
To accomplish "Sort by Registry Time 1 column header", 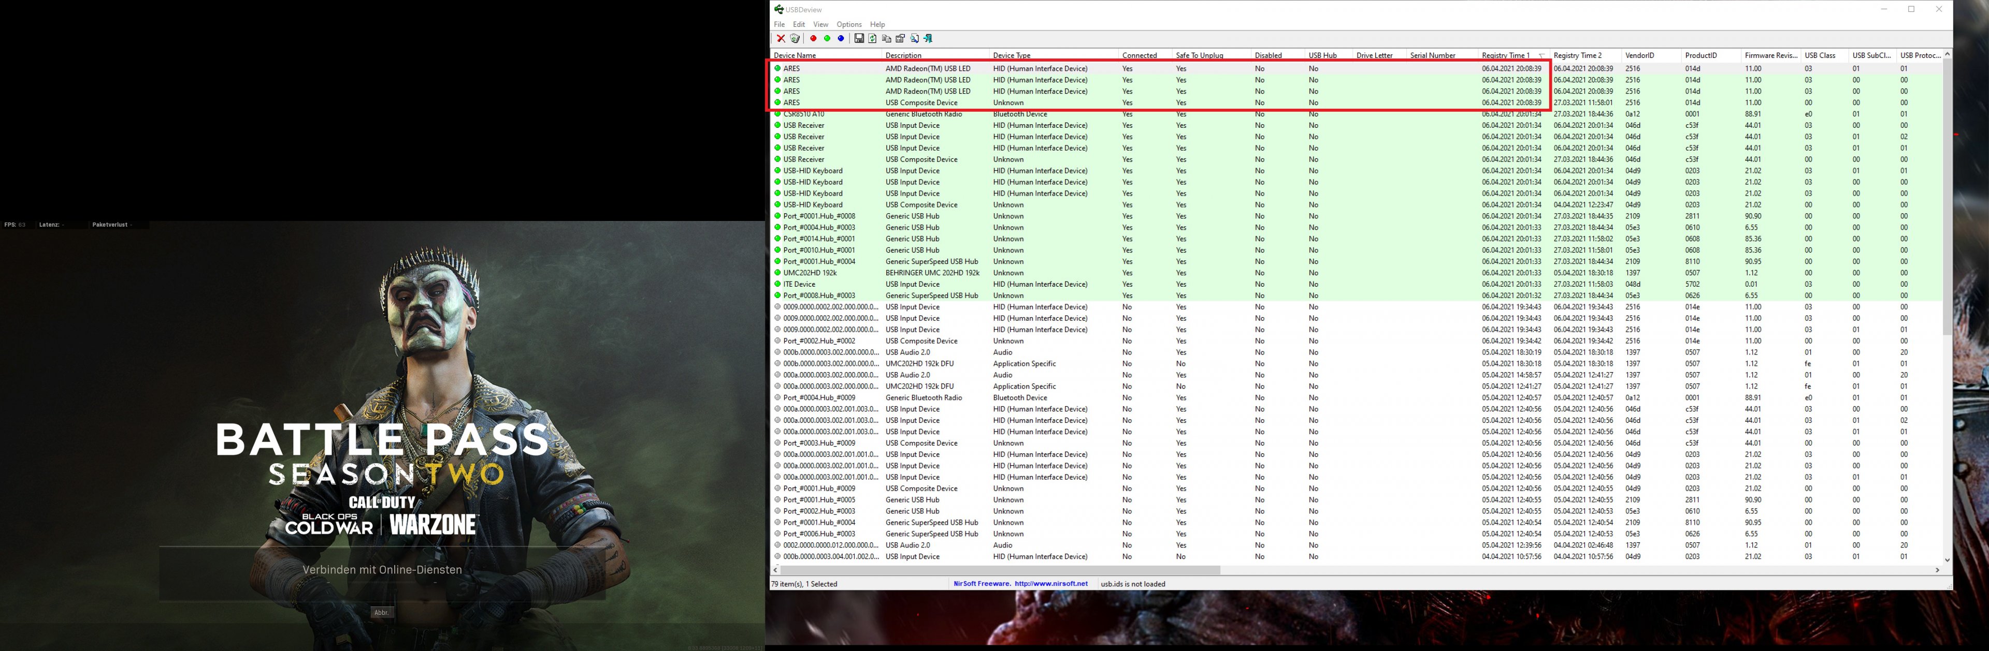I will pyautogui.click(x=1505, y=55).
